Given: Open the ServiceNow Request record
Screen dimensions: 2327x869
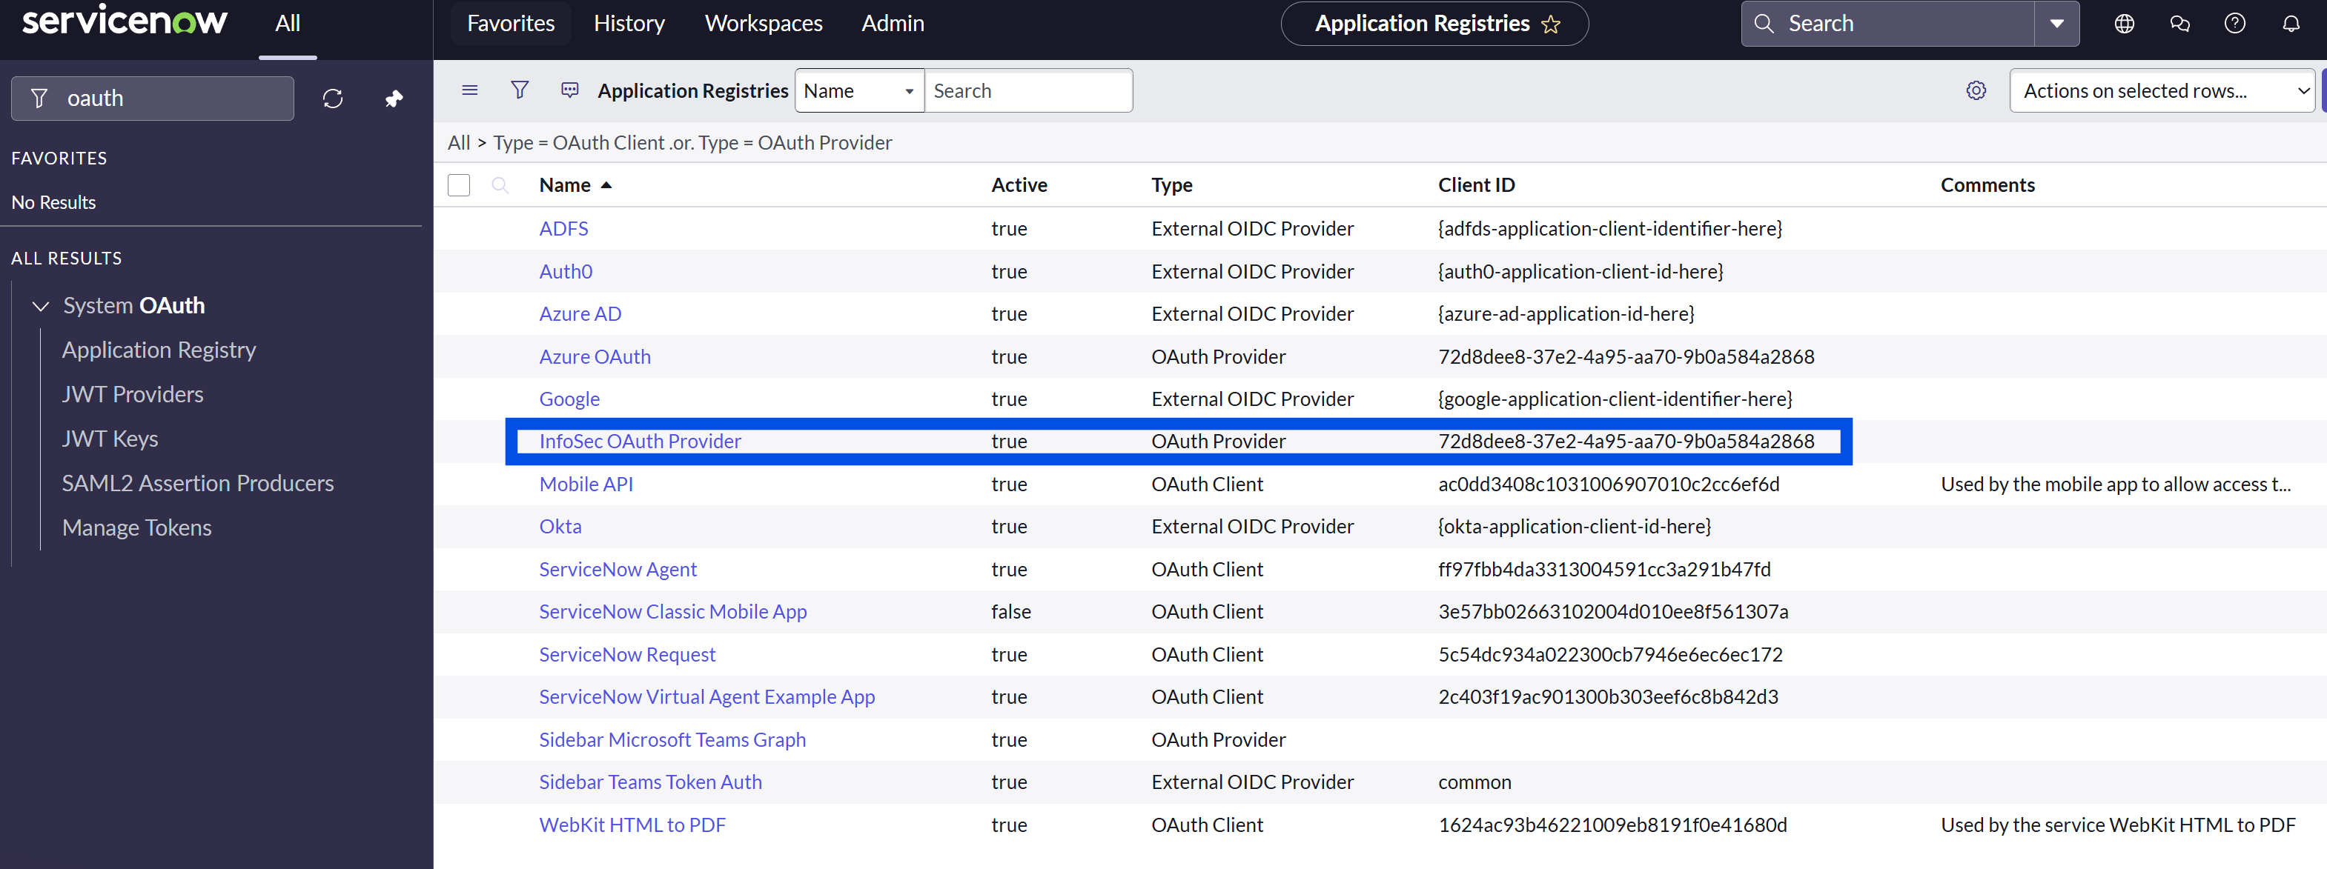Looking at the screenshot, I should point(627,655).
